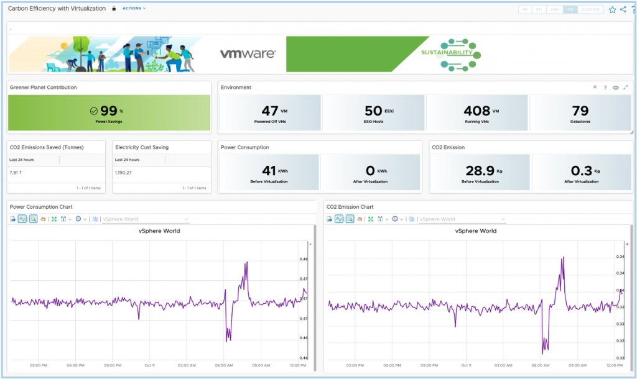Screen dimensions: 637x379
Task: Click the share dashboard icon
Action: [623, 9]
